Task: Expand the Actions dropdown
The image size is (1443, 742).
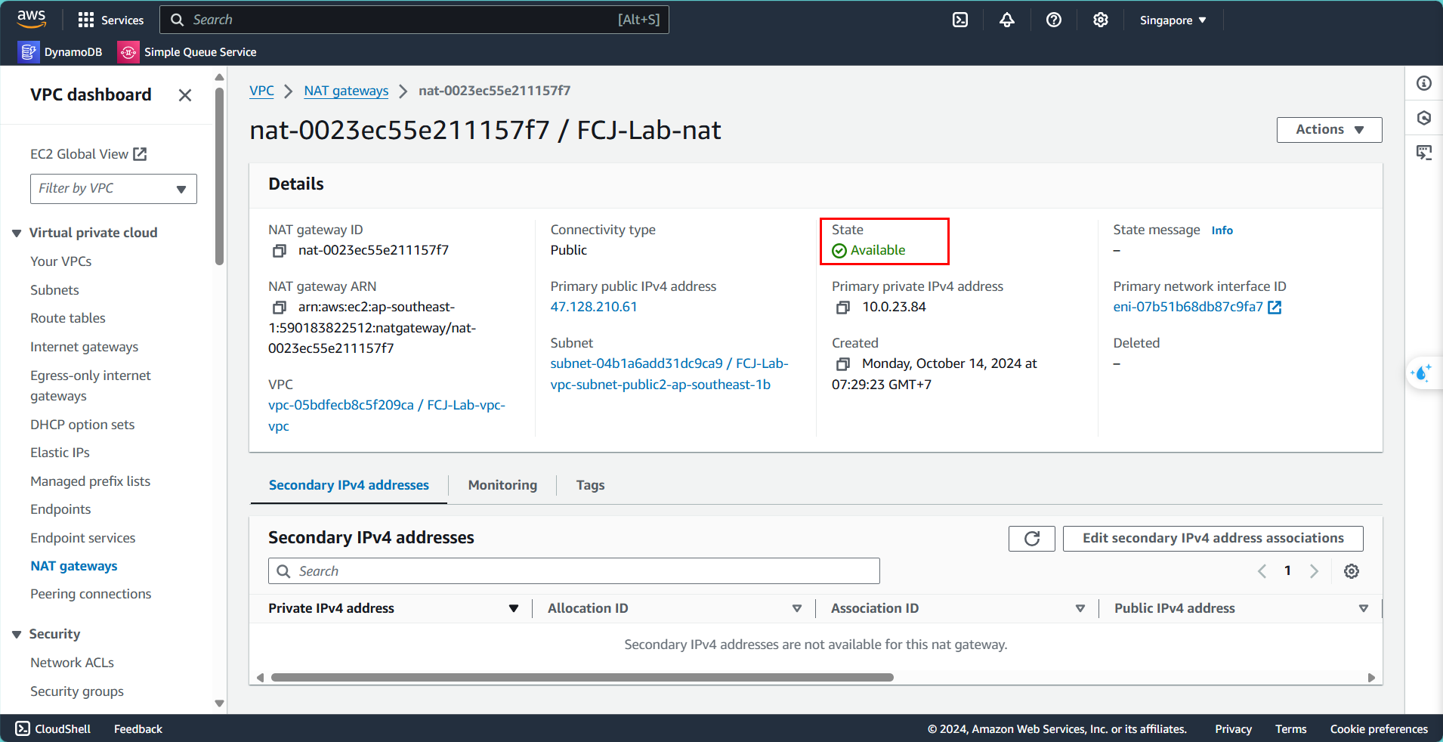Action: (x=1329, y=130)
